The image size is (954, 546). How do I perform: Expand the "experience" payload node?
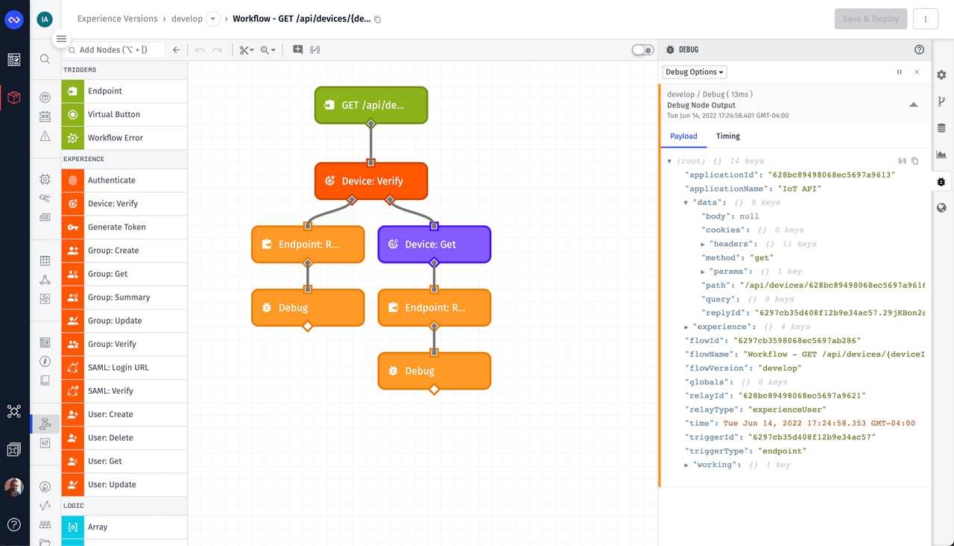click(686, 327)
